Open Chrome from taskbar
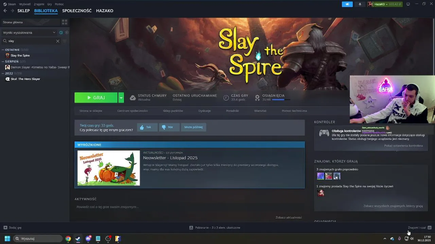 [x=68, y=239]
